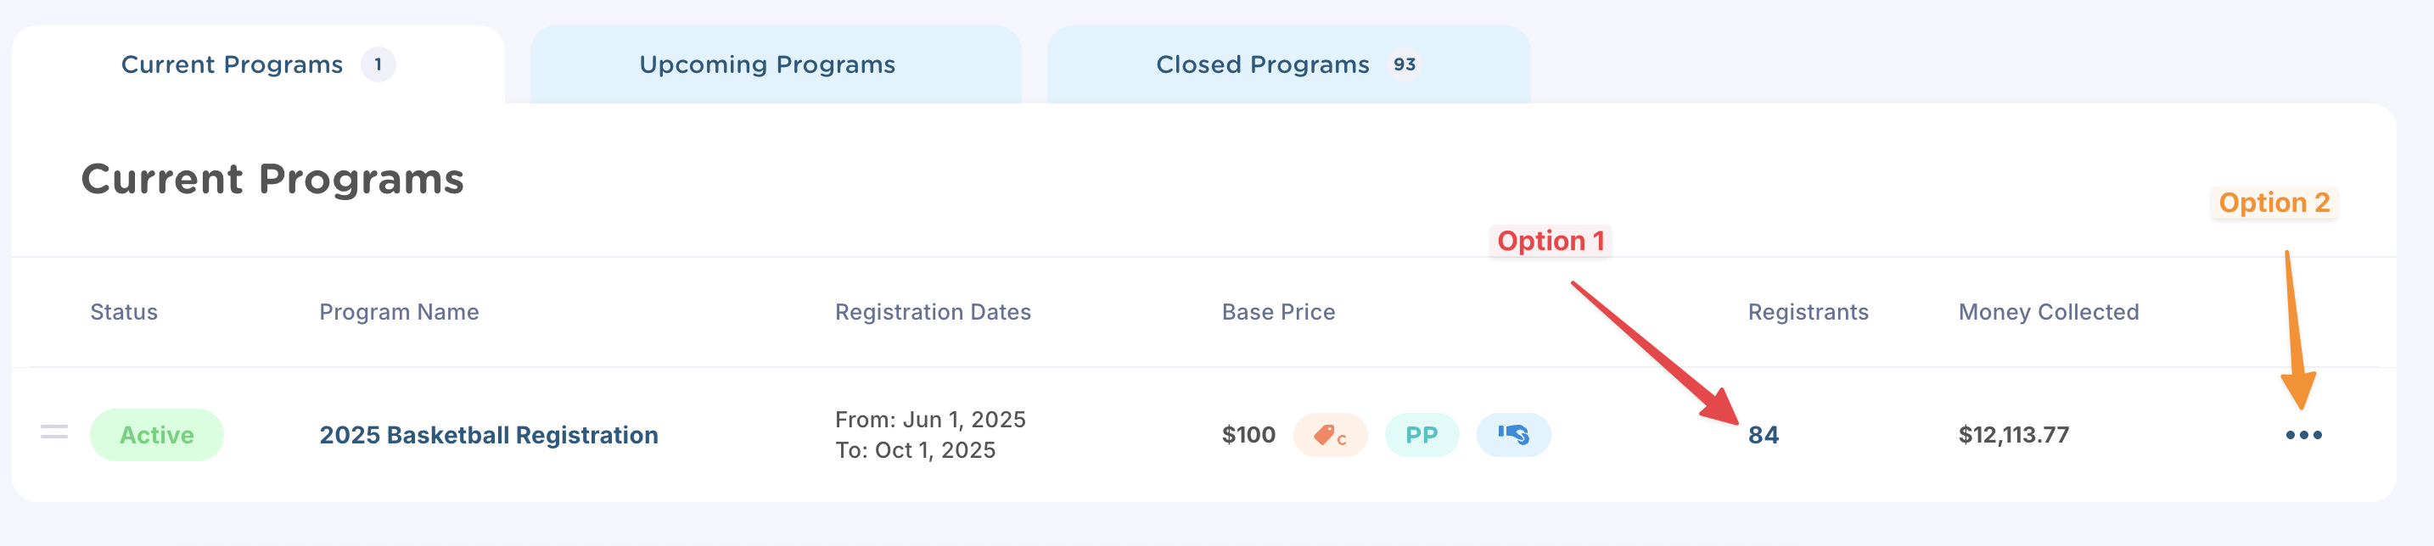Image resolution: width=2434 pixels, height=546 pixels.
Task: Click the Current Programs count badge
Action: [x=378, y=64]
